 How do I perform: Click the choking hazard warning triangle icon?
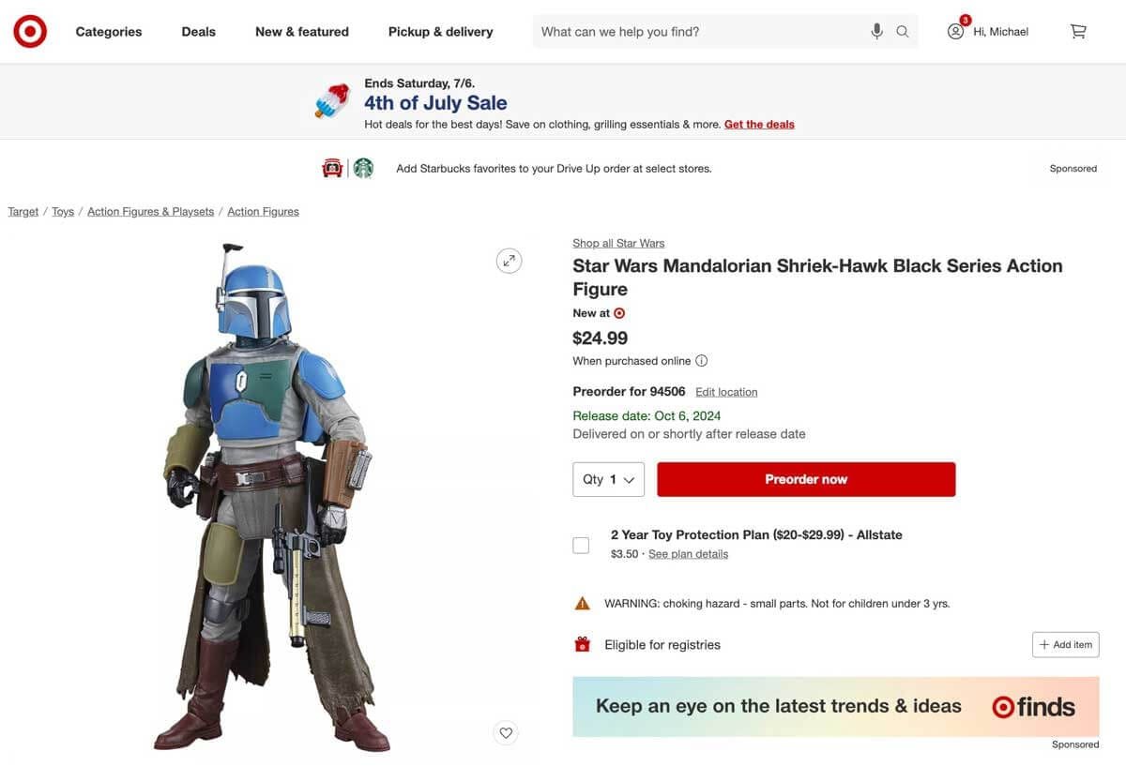582,602
